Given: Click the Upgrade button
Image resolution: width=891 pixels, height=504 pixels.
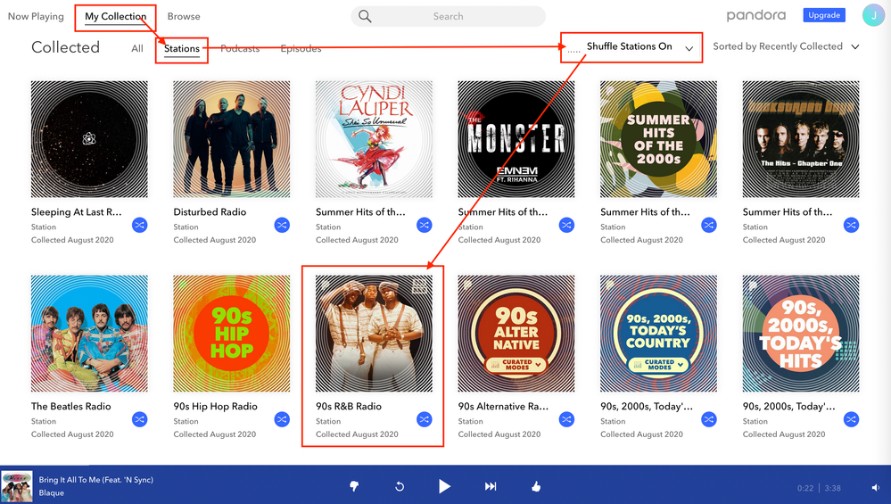Looking at the screenshot, I should 823,15.
